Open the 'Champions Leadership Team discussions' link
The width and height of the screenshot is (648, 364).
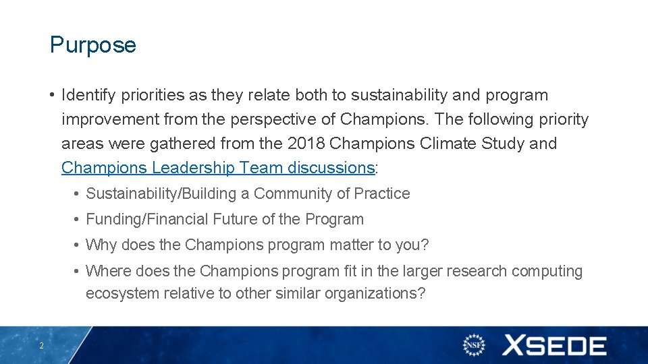tap(217, 168)
